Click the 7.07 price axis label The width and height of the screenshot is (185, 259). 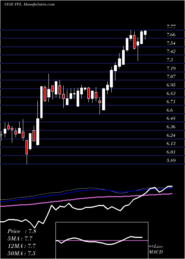[x=171, y=77]
